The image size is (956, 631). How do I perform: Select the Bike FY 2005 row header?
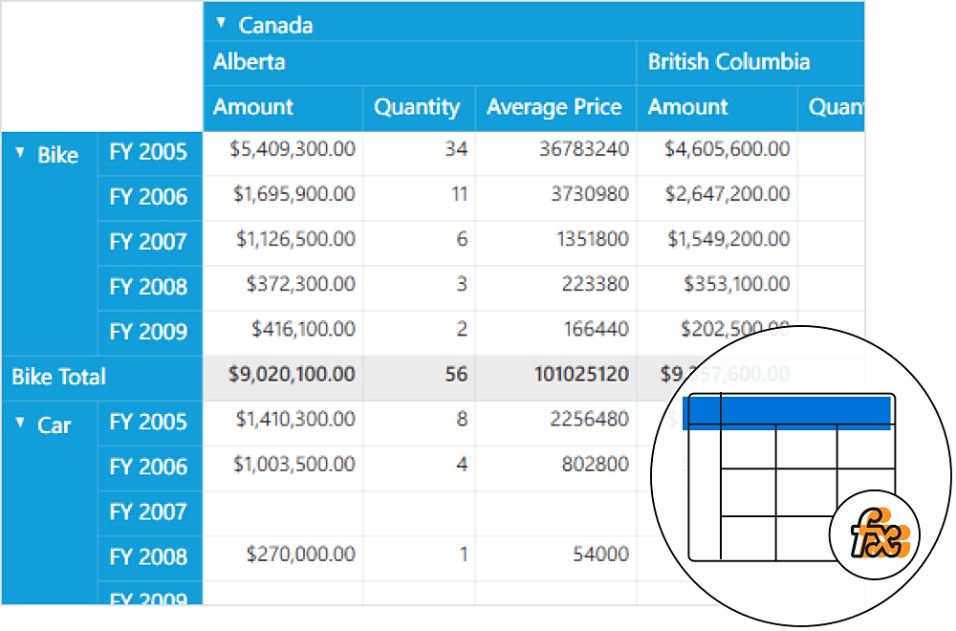pos(149,152)
